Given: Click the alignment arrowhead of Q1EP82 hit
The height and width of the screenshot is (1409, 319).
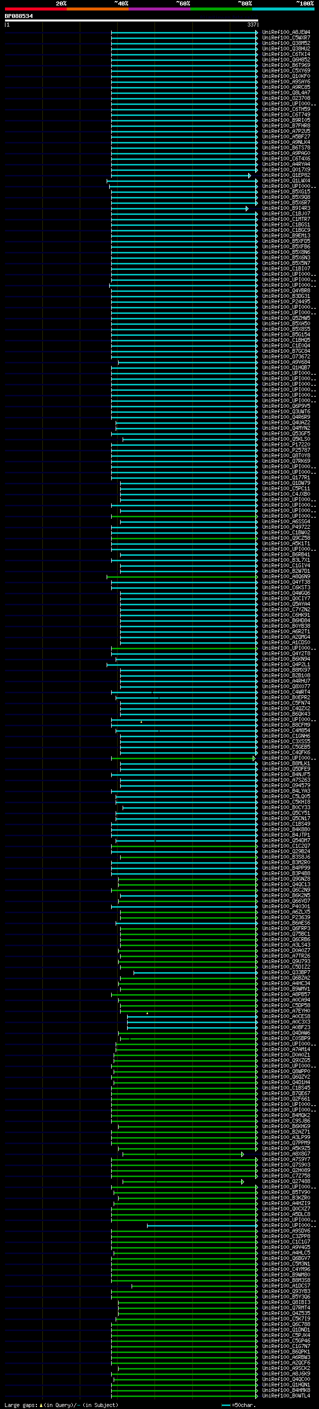Looking at the screenshot, I should [x=250, y=175].
